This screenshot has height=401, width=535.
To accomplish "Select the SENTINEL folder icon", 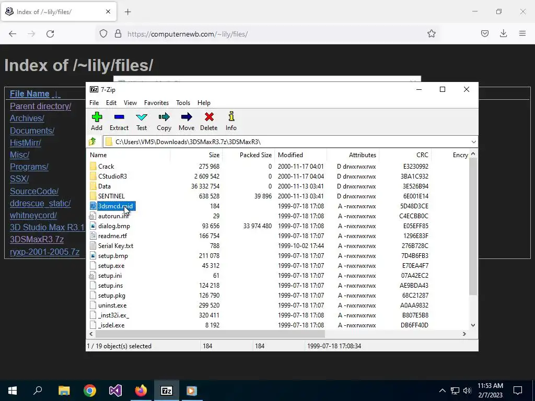I will pos(93,196).
